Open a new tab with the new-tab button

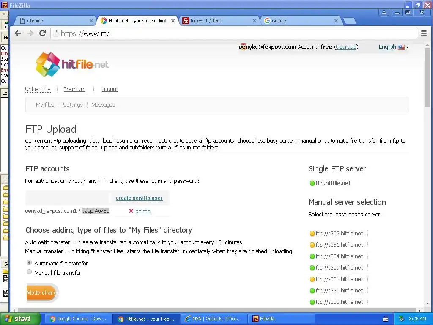click(x=350, y=21)
